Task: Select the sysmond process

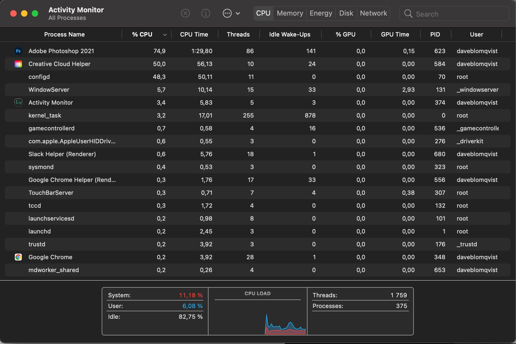Action: coord(258,167)
